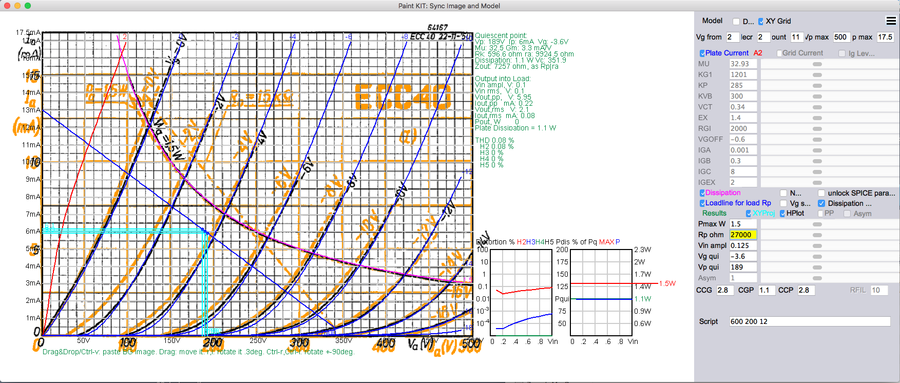Viewport: 900px width, 383px height.
Task: Click the VCT slider handle
Action: coord(817,107)
